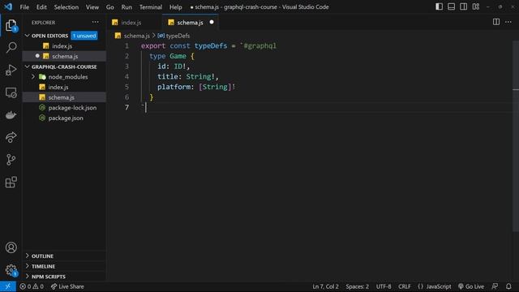
Task: Click the Go Live server button
Action: click(x=471, y=286)
